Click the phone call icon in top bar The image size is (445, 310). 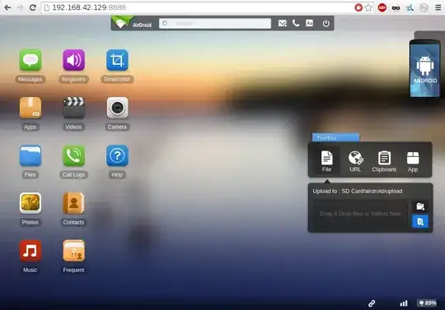pyautogui.click(x=296, y=23)
